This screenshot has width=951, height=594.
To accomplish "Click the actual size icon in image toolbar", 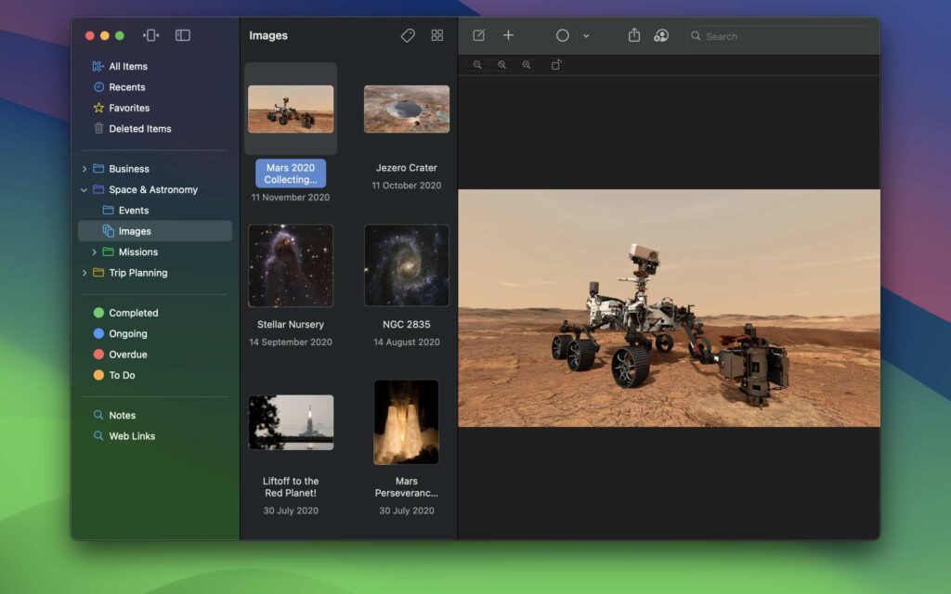I will click(555, 65).
